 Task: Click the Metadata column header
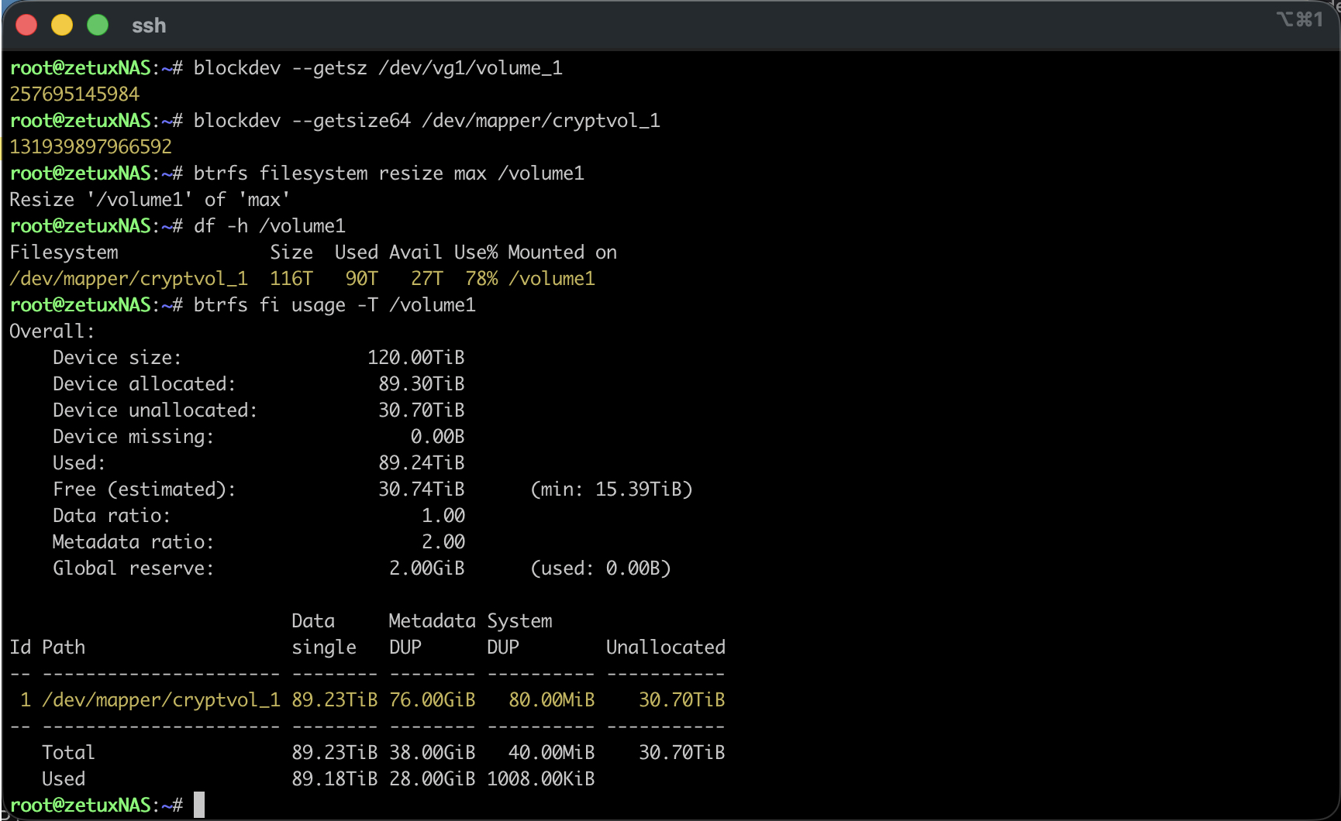(432, 621)
